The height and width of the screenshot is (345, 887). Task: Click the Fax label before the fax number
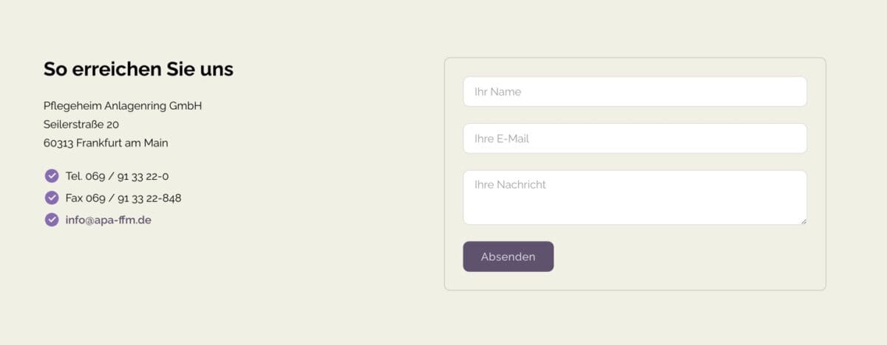(x=74, y=198)
